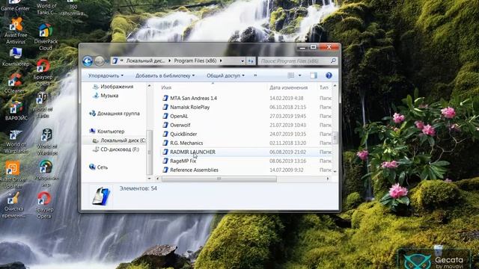The height and width of the screenshot is (269, 479).
Task: Click the navigation pane scroll-up arrow
Action: (x=150, y=86)
